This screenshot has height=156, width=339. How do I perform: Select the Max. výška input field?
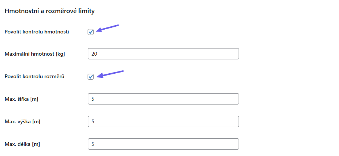[x=163, y=121]
